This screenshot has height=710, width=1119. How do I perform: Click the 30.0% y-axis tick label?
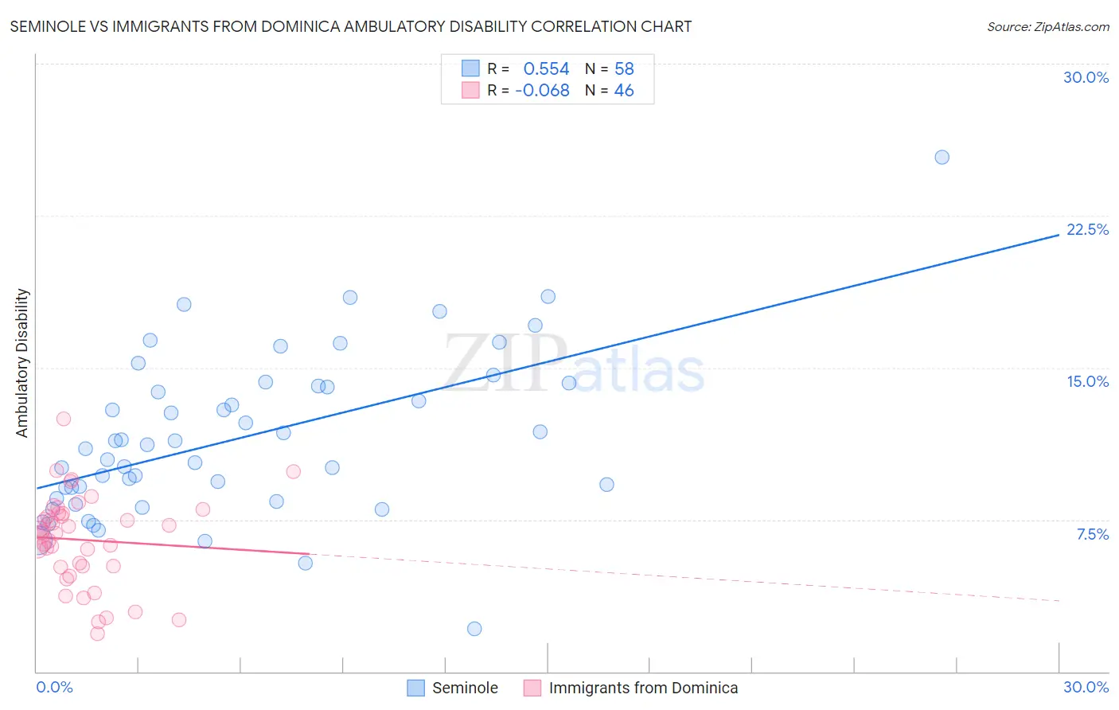[x=1086, y=77]
